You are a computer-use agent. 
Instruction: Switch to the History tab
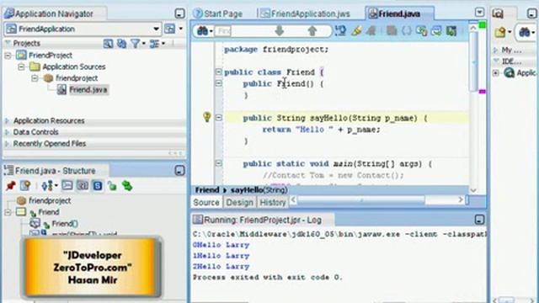[273, 202]
